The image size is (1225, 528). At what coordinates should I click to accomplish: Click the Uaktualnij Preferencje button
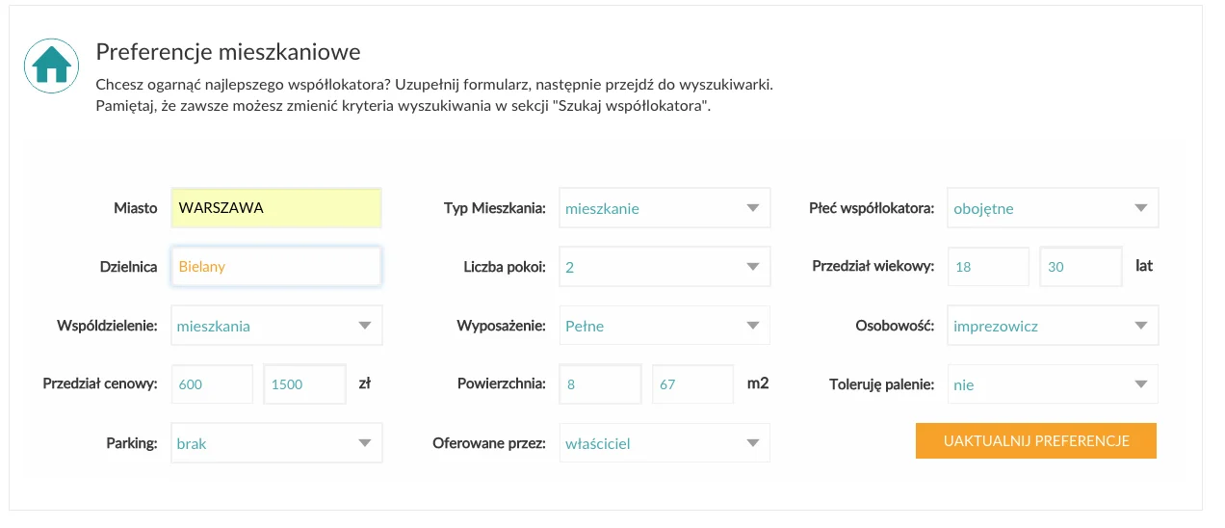coord(1036,440)
